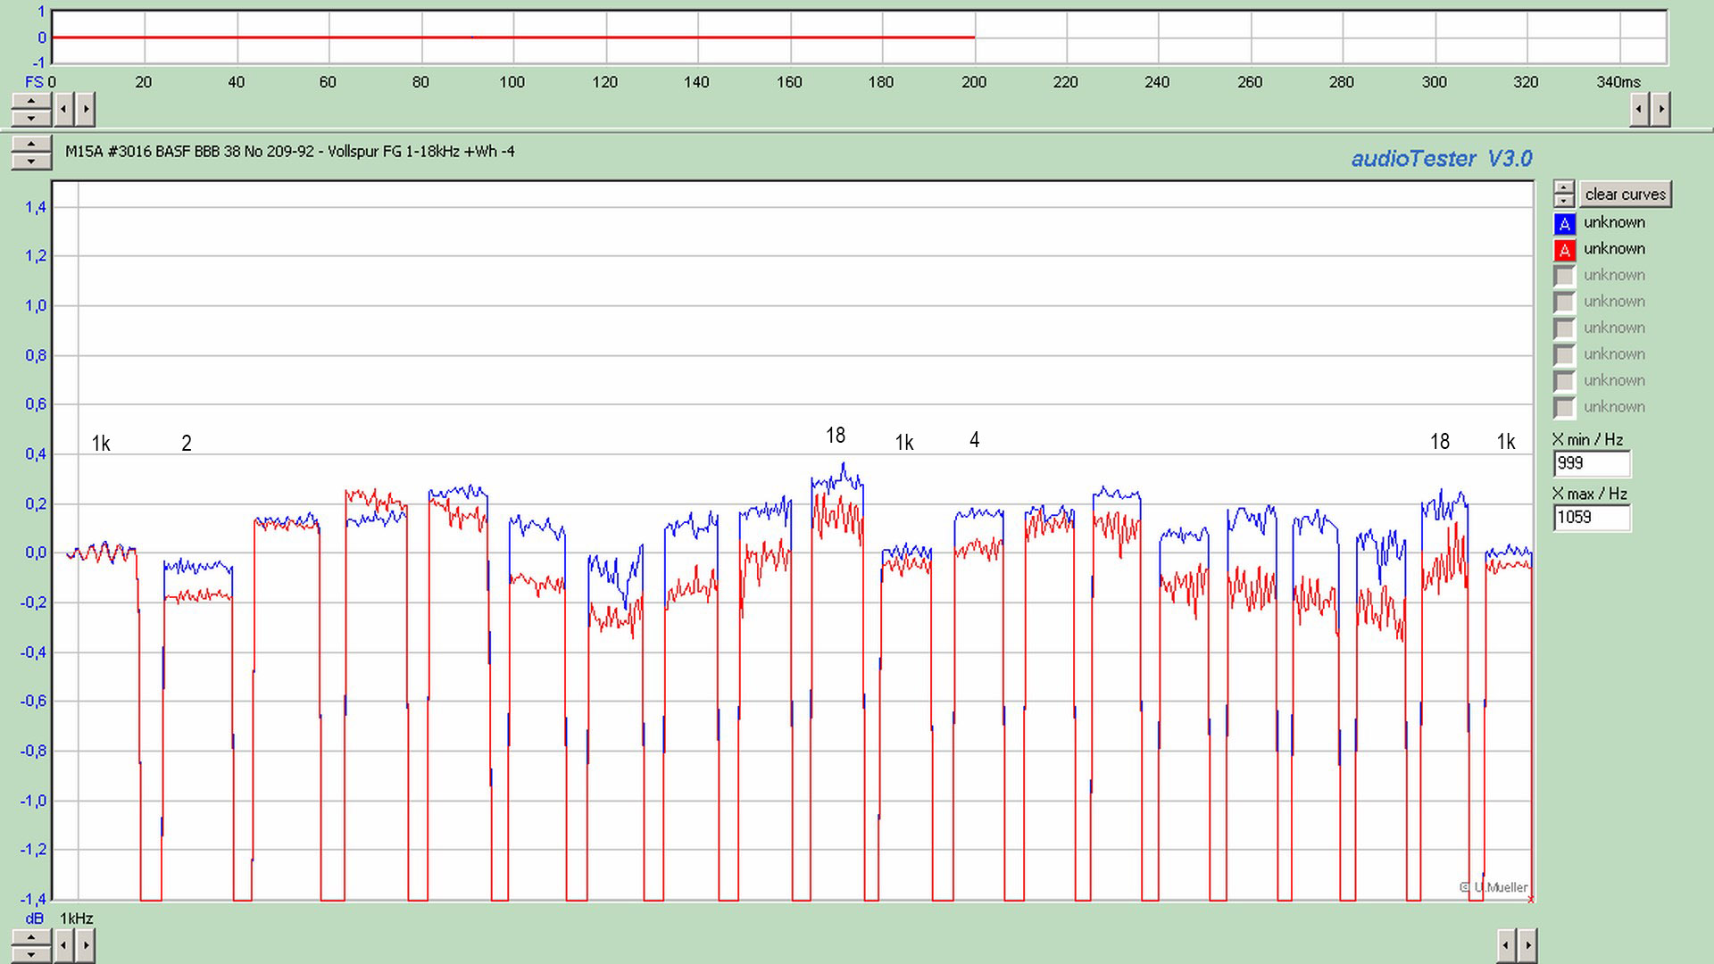Click down arrow of top-left time stepper
The height and width of the screenshot is (964, 1714).
click(x=31, y=118)
